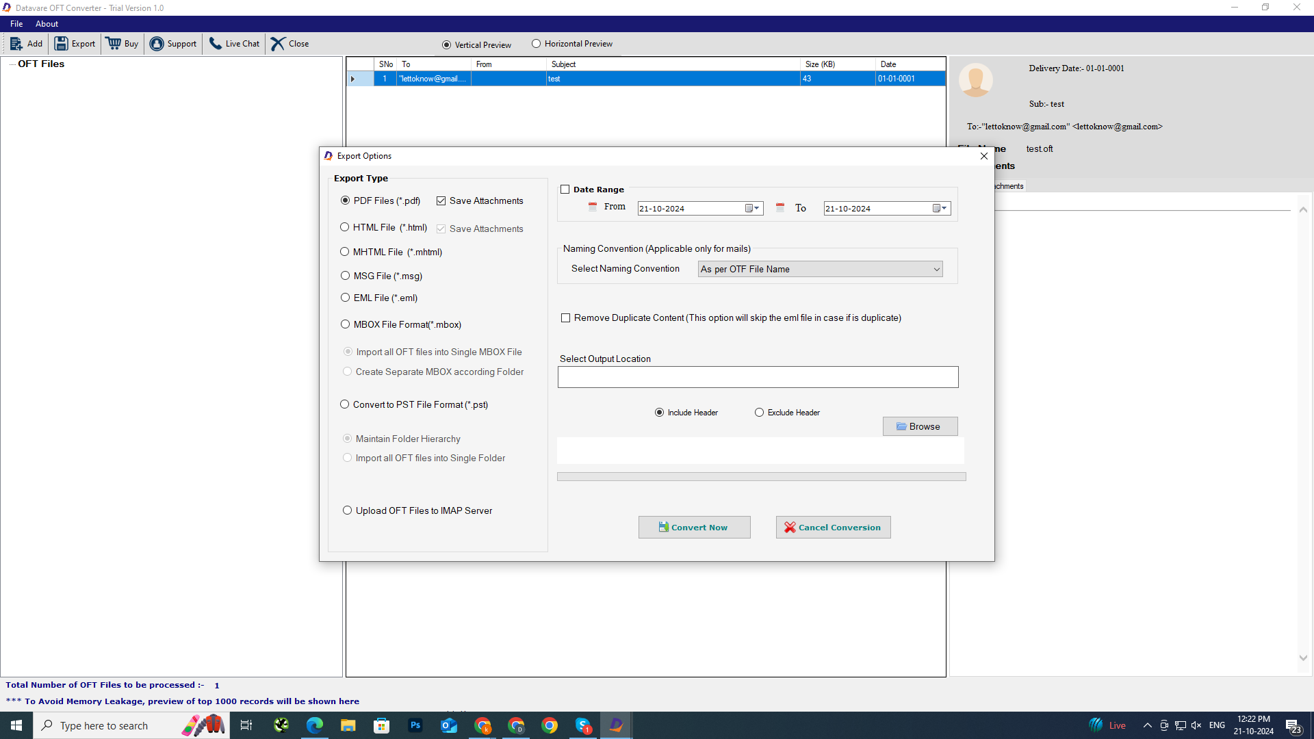This screenshot has width=1314, height=739.
Task: Click the Add file toolbar icon
Action: [16, 44]
